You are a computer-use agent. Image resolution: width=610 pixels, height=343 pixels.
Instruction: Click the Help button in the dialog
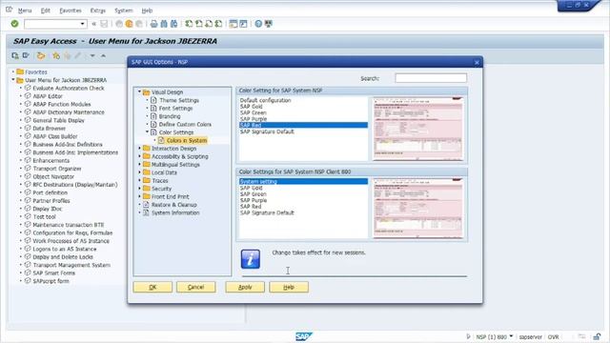point(289,287)
